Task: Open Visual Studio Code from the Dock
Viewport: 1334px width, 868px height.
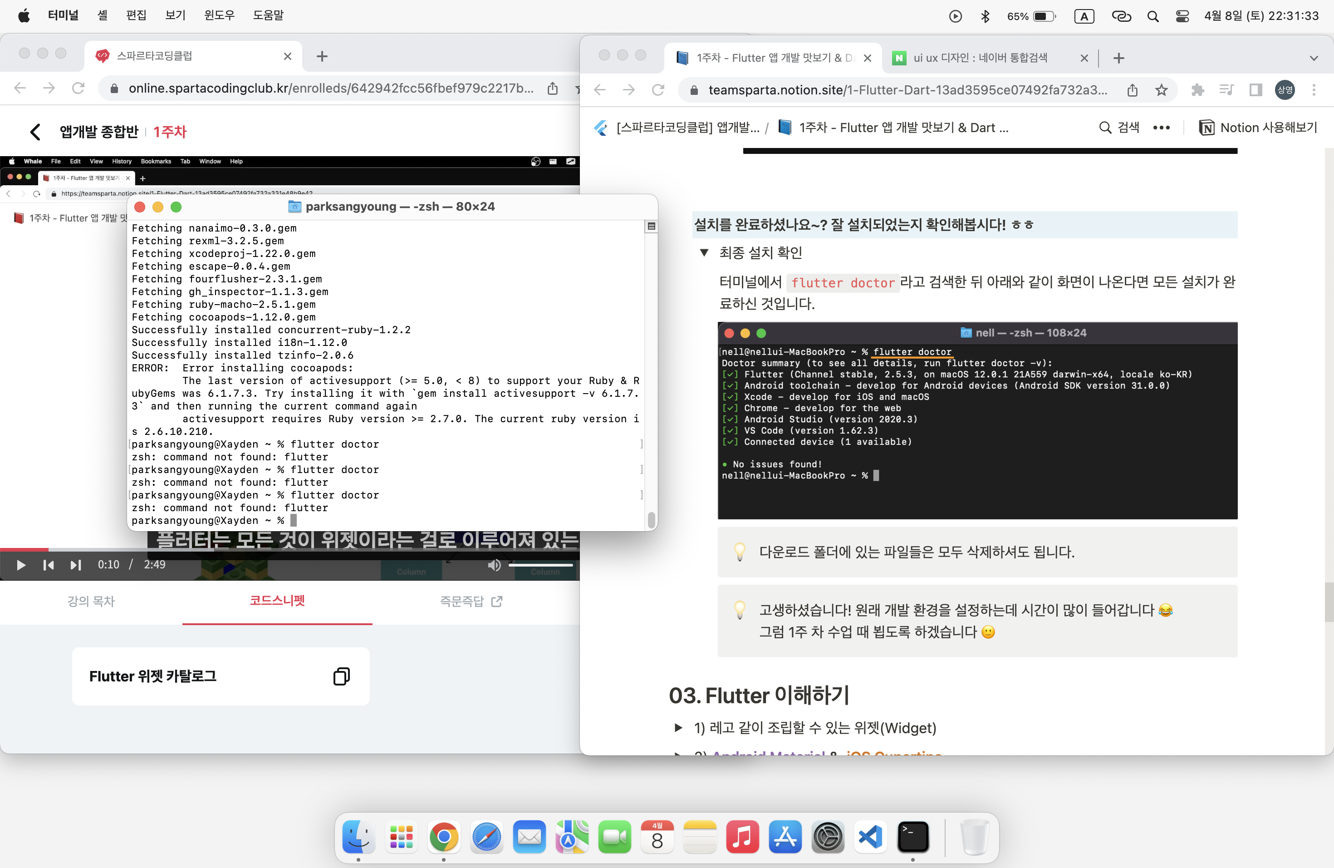Action: 870,837
